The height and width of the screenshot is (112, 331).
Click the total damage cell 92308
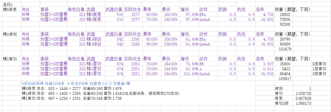[285, 24]
